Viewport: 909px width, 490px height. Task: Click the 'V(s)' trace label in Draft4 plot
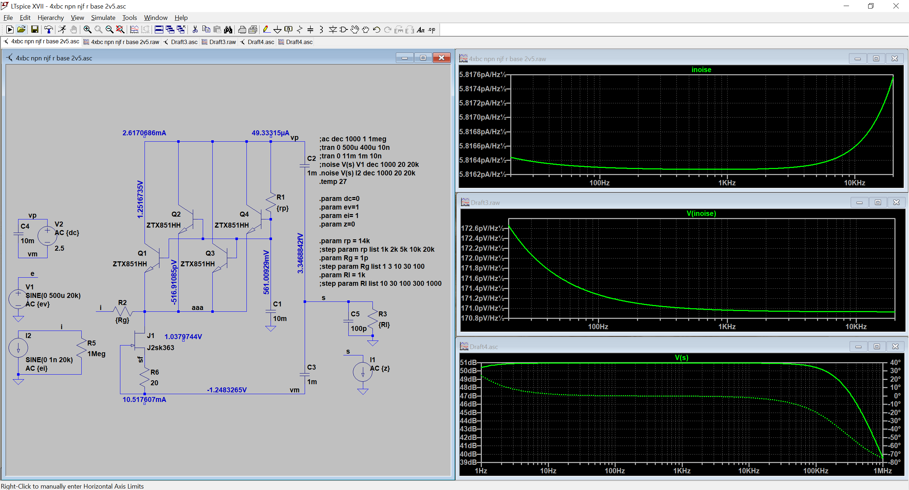[x=681, y=358]
